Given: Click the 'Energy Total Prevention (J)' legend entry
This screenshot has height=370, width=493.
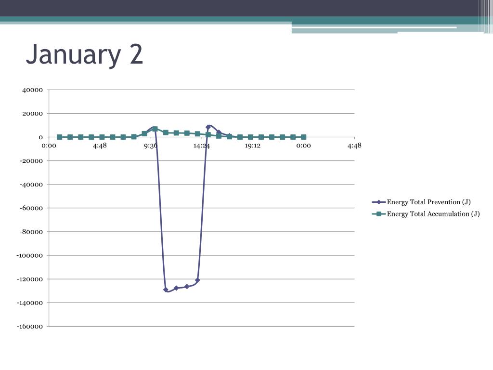Looking at the screenshot, I should 421,202.
